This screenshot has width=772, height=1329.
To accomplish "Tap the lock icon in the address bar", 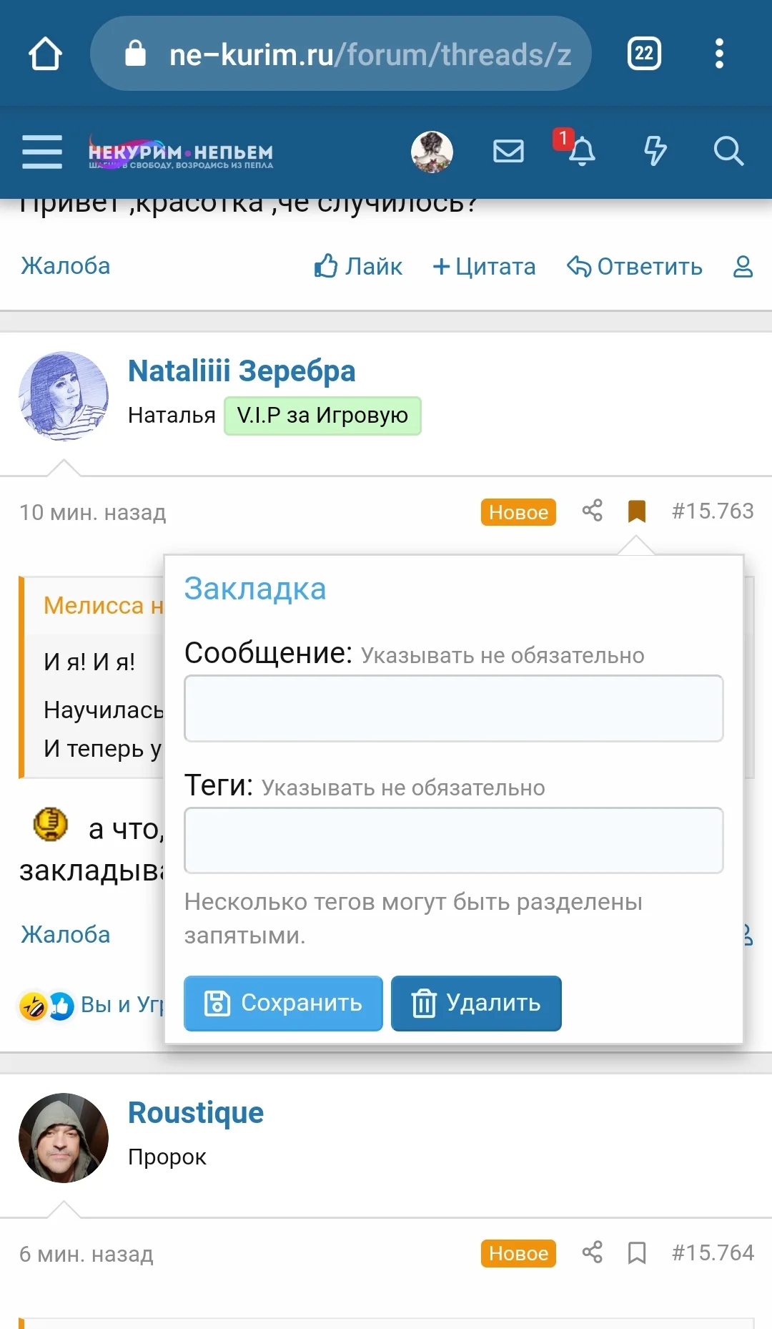I will coord(135,53).
